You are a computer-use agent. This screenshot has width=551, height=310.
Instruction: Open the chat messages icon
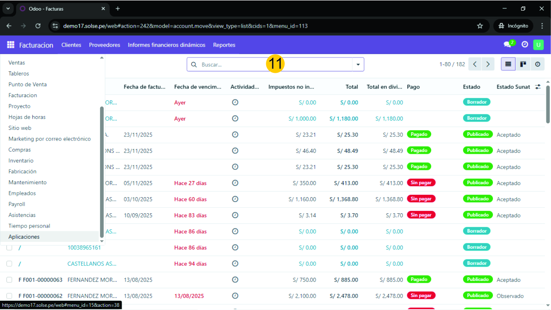[507, 45]
